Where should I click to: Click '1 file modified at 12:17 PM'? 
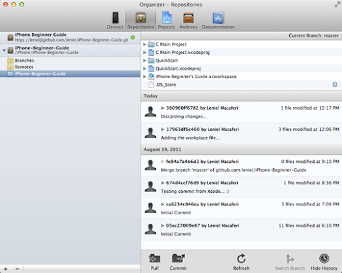[310, 108]
